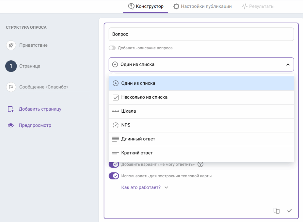Open the Как это работает? link
The image size is (303, 222).
(141, 187)
